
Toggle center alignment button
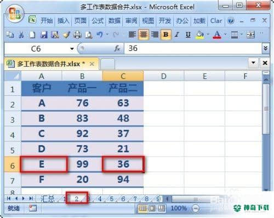click(x=144, y=35)
